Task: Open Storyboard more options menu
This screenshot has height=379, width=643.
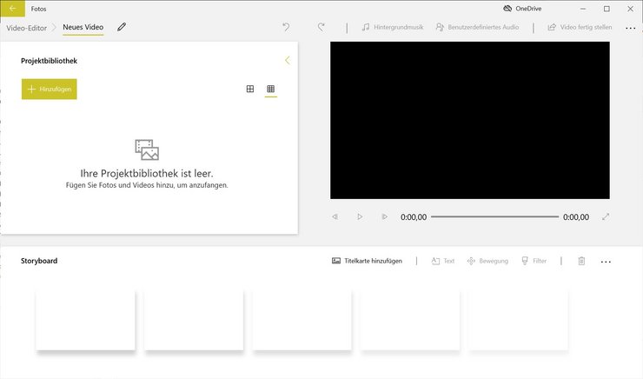Action: click(606, 261)
